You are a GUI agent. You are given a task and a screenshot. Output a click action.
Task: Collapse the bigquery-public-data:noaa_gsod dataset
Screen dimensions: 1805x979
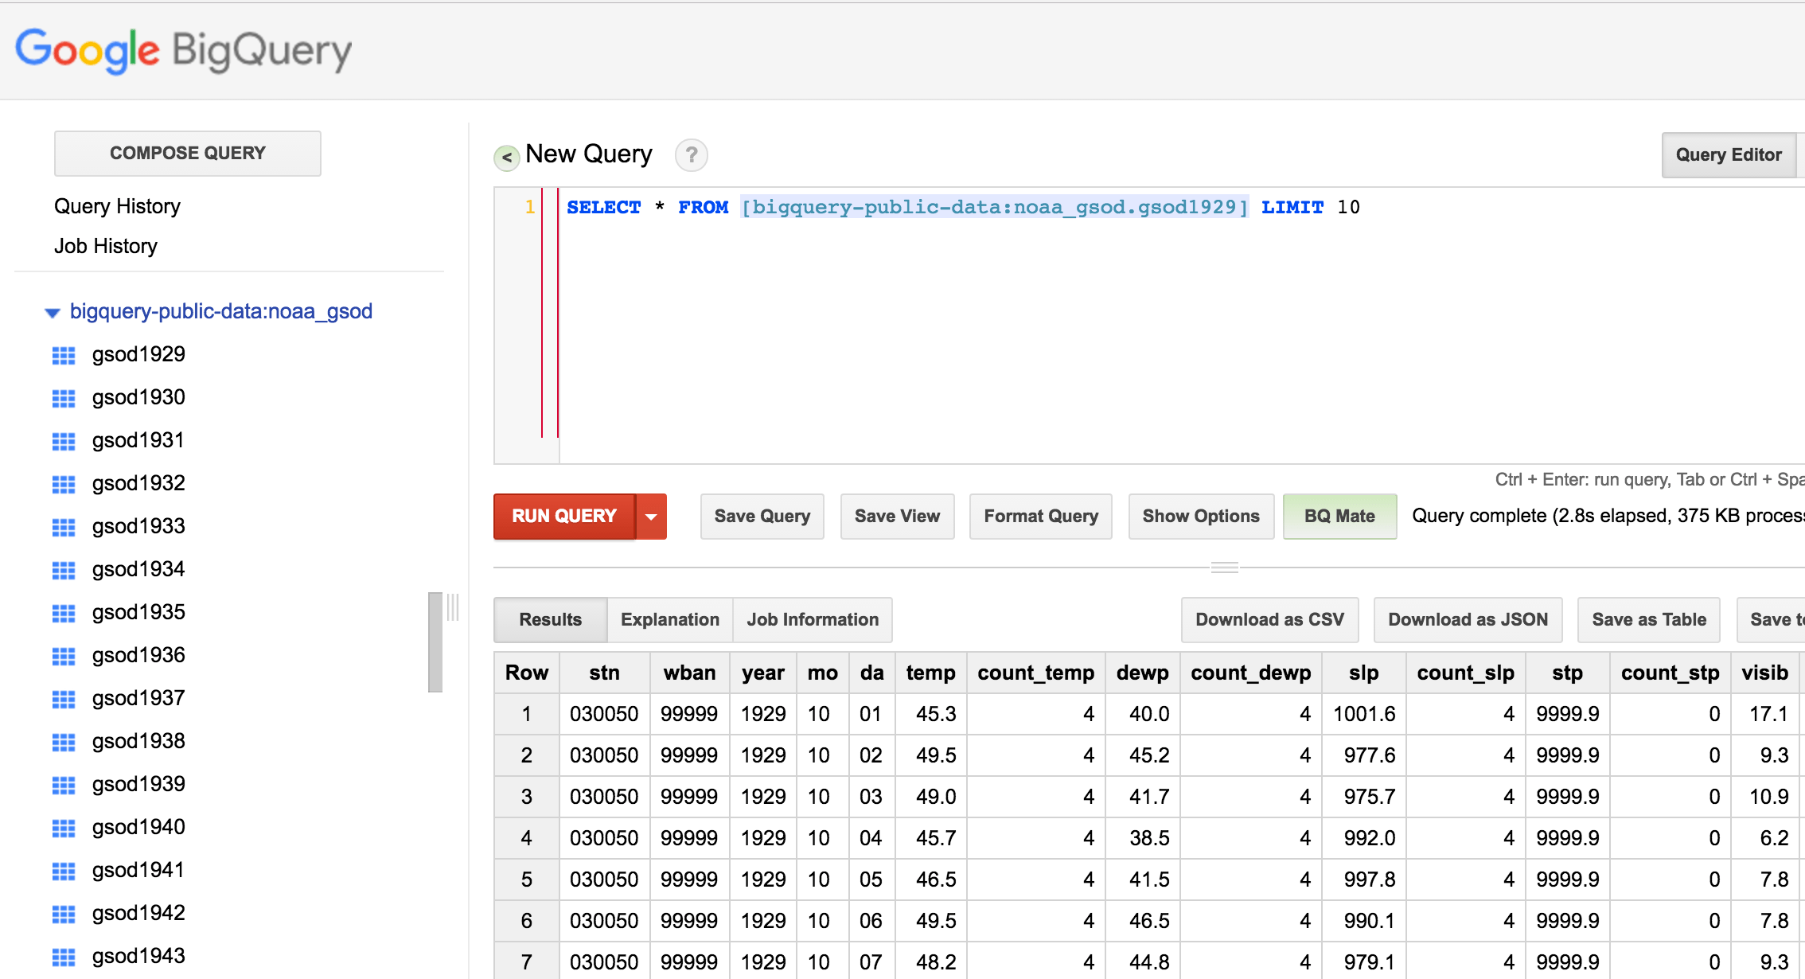(x=53, y=313)
